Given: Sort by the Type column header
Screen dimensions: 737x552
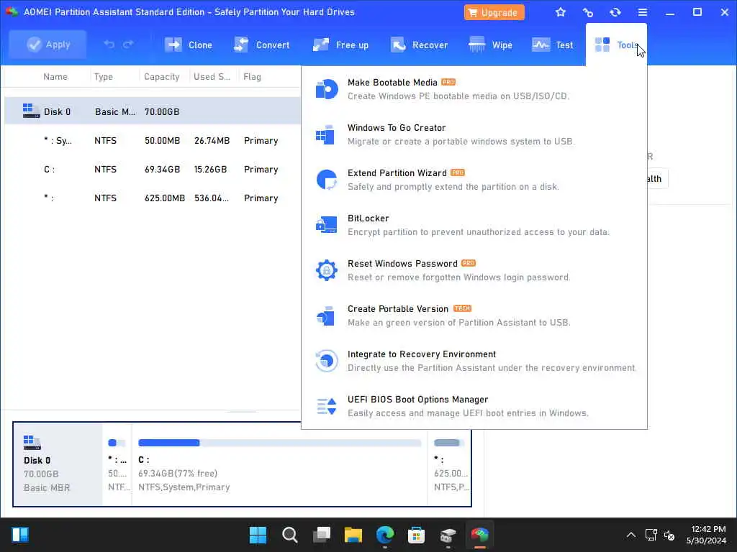Looking at the screenshot, I should click(104, 76).
